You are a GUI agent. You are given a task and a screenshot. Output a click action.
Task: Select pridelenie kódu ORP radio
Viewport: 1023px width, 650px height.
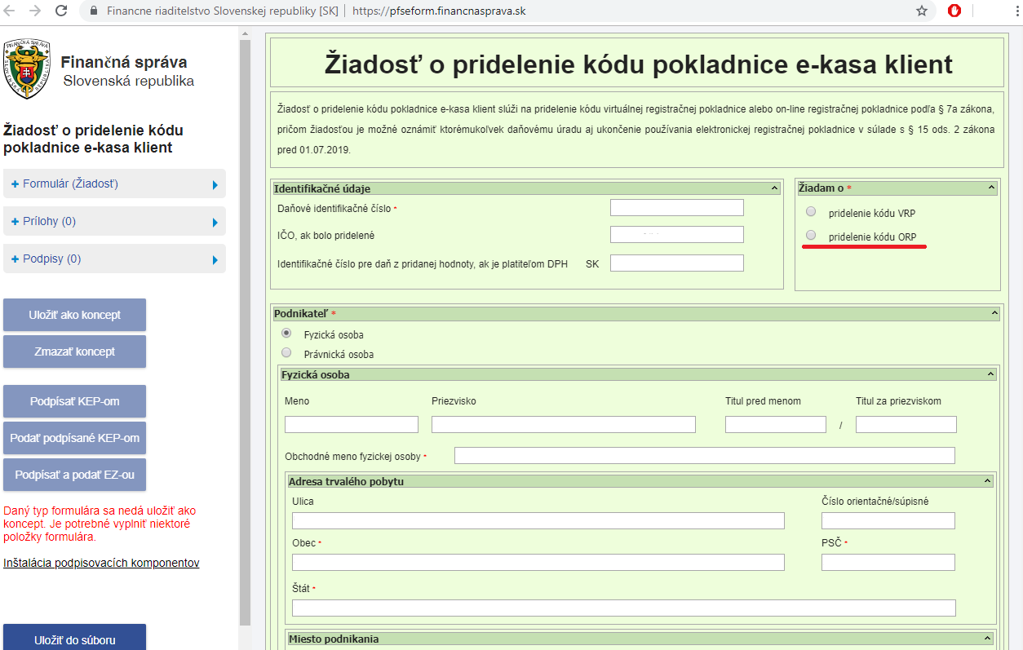(811, 235)
